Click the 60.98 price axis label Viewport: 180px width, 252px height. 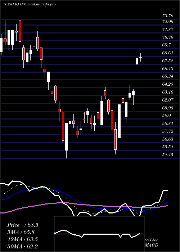[x=168, y=108]
